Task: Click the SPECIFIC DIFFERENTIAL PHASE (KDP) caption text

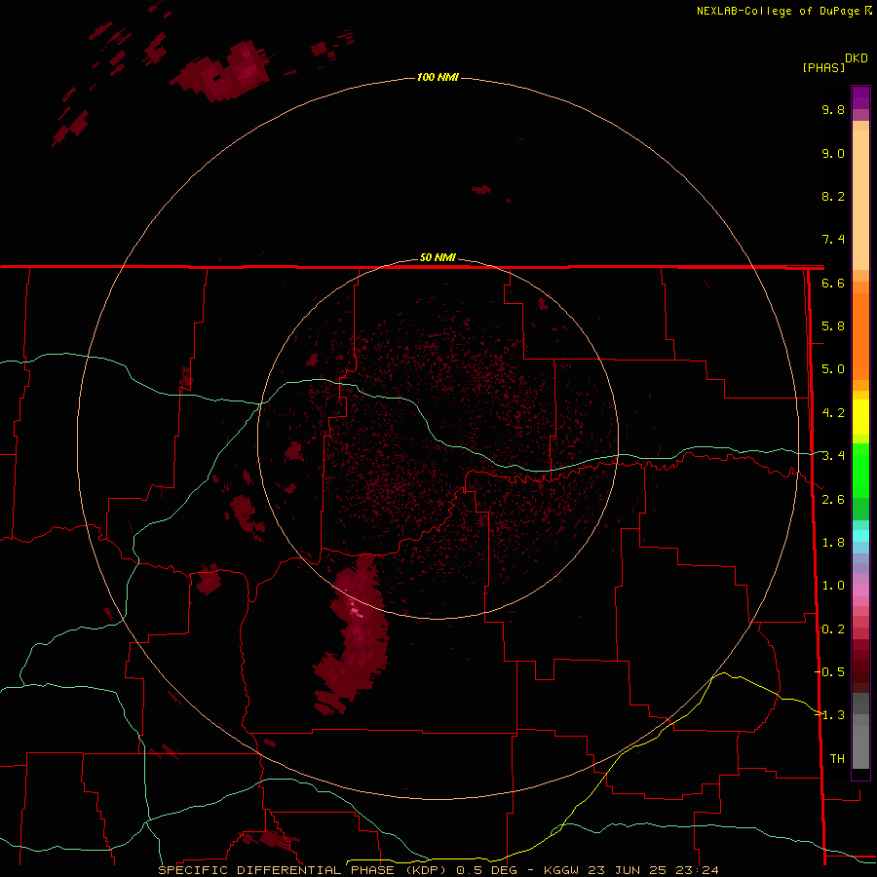Action: [302, 870]
